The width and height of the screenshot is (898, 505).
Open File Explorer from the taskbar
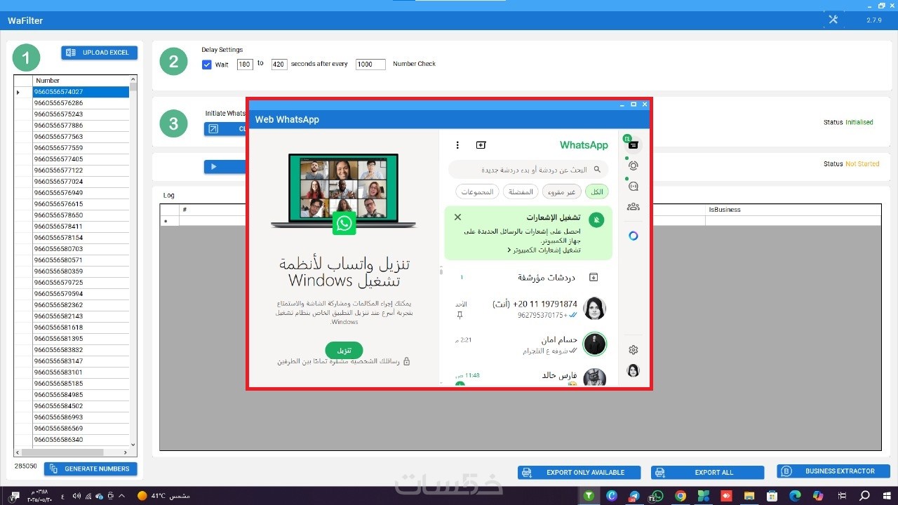pos(749,496)
